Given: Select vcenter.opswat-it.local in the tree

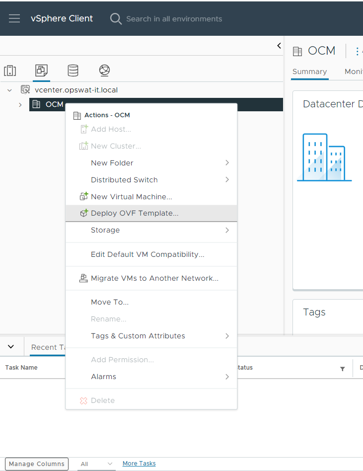Looking at the screenshot, I should [76, 90].
